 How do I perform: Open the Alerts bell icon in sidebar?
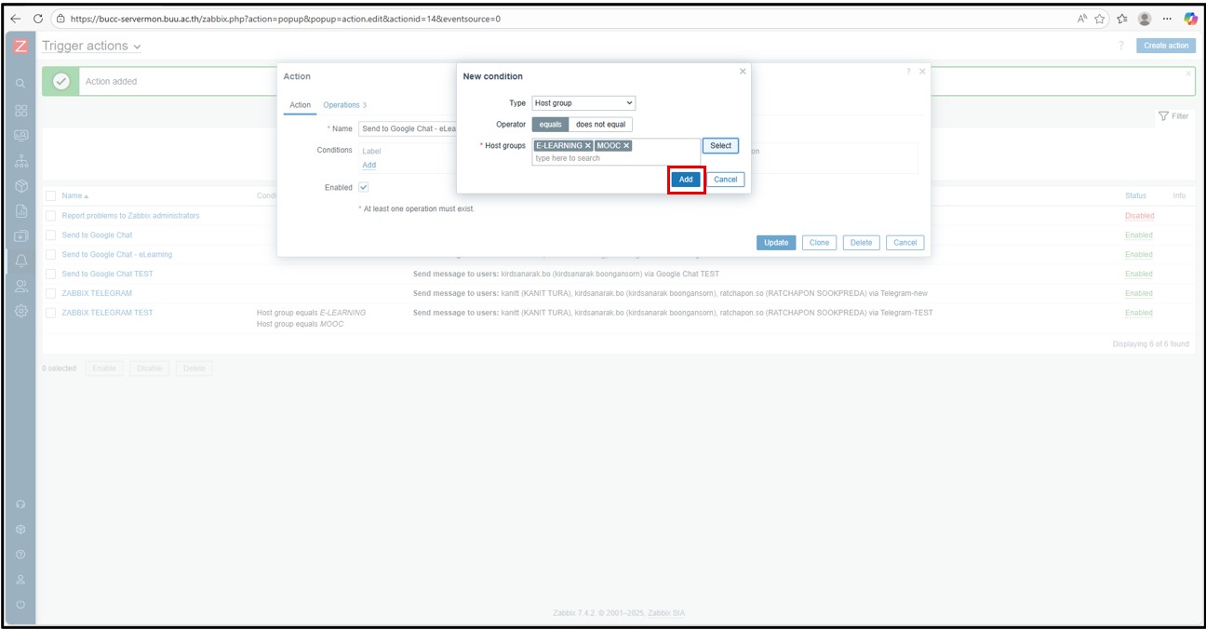pos(20,261)
